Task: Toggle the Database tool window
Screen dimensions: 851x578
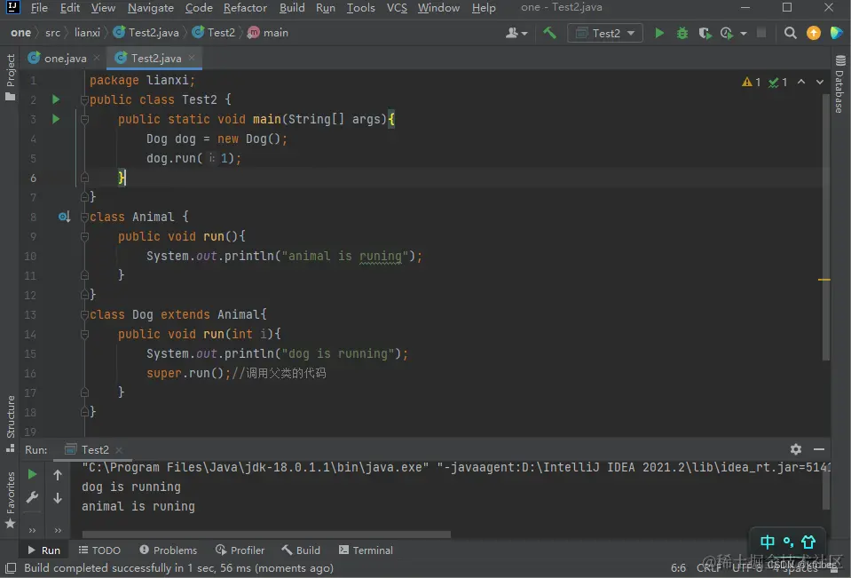Action: point(839,84)
